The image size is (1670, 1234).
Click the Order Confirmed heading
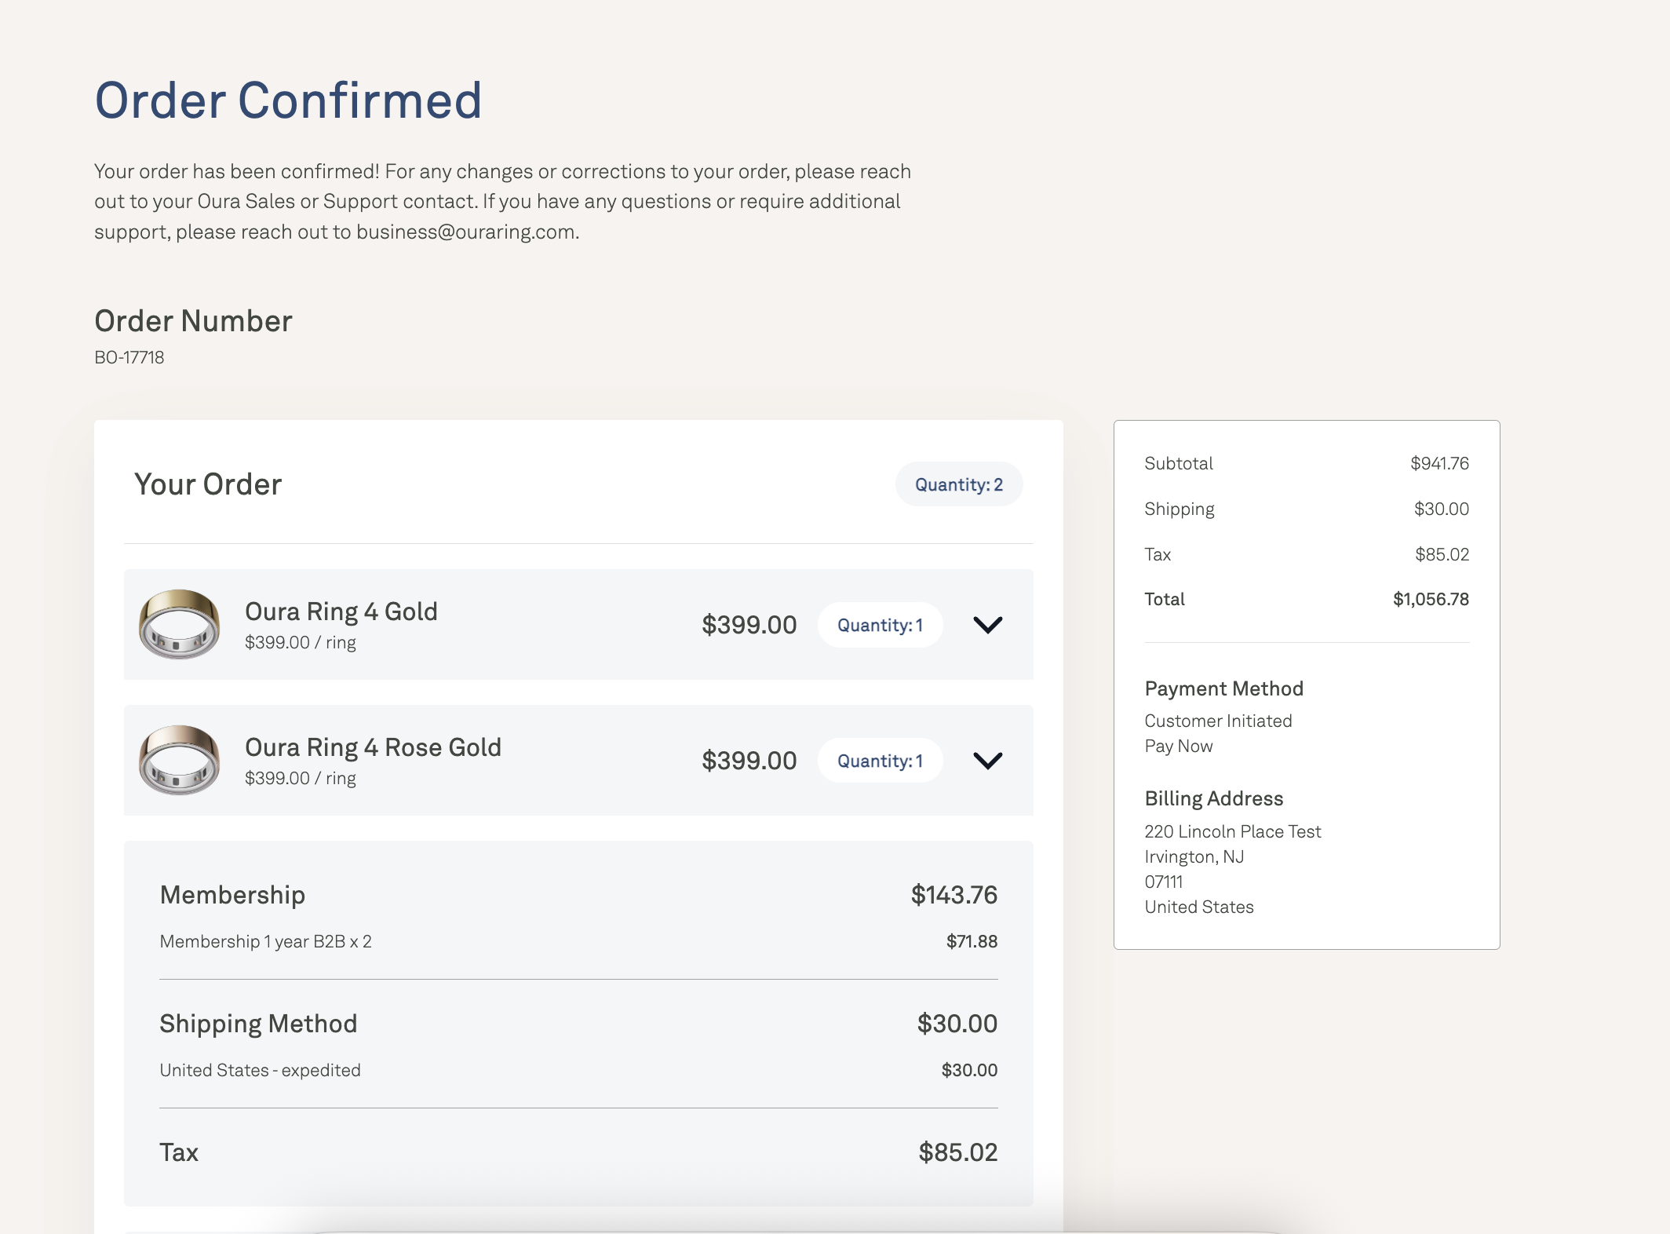coord(288,100)
